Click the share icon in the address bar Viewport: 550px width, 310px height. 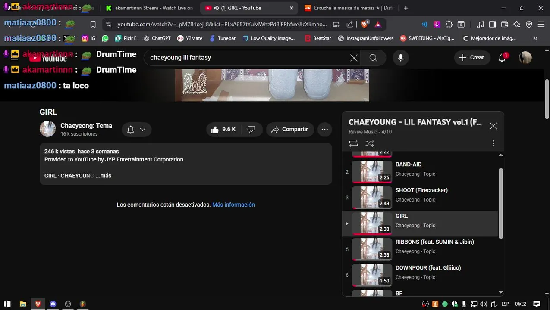pos(350,24)
